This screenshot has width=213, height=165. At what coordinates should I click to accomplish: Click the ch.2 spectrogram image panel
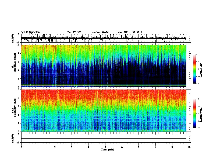tap(104, 111)
